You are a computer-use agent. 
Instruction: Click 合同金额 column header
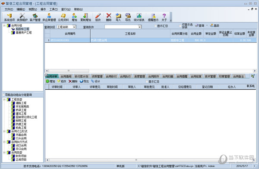click(x=196, y=34)
